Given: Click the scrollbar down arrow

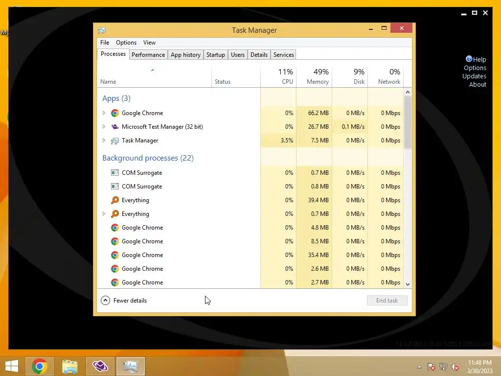Looking at the screenshot, I should tap(408, 284).
